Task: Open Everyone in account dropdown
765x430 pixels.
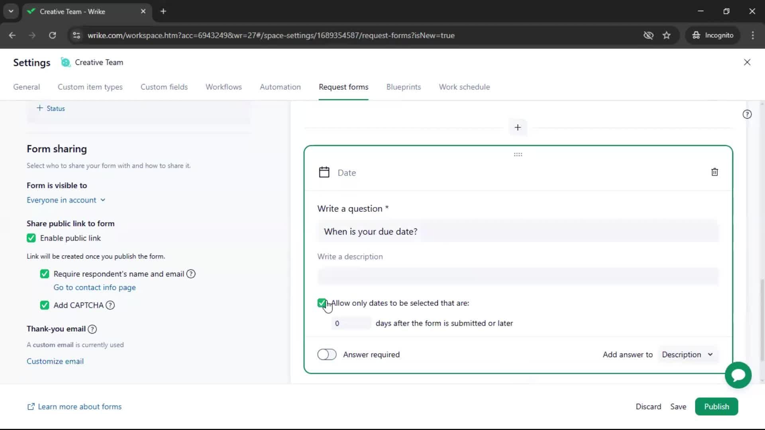Action: tap(66, 200)
